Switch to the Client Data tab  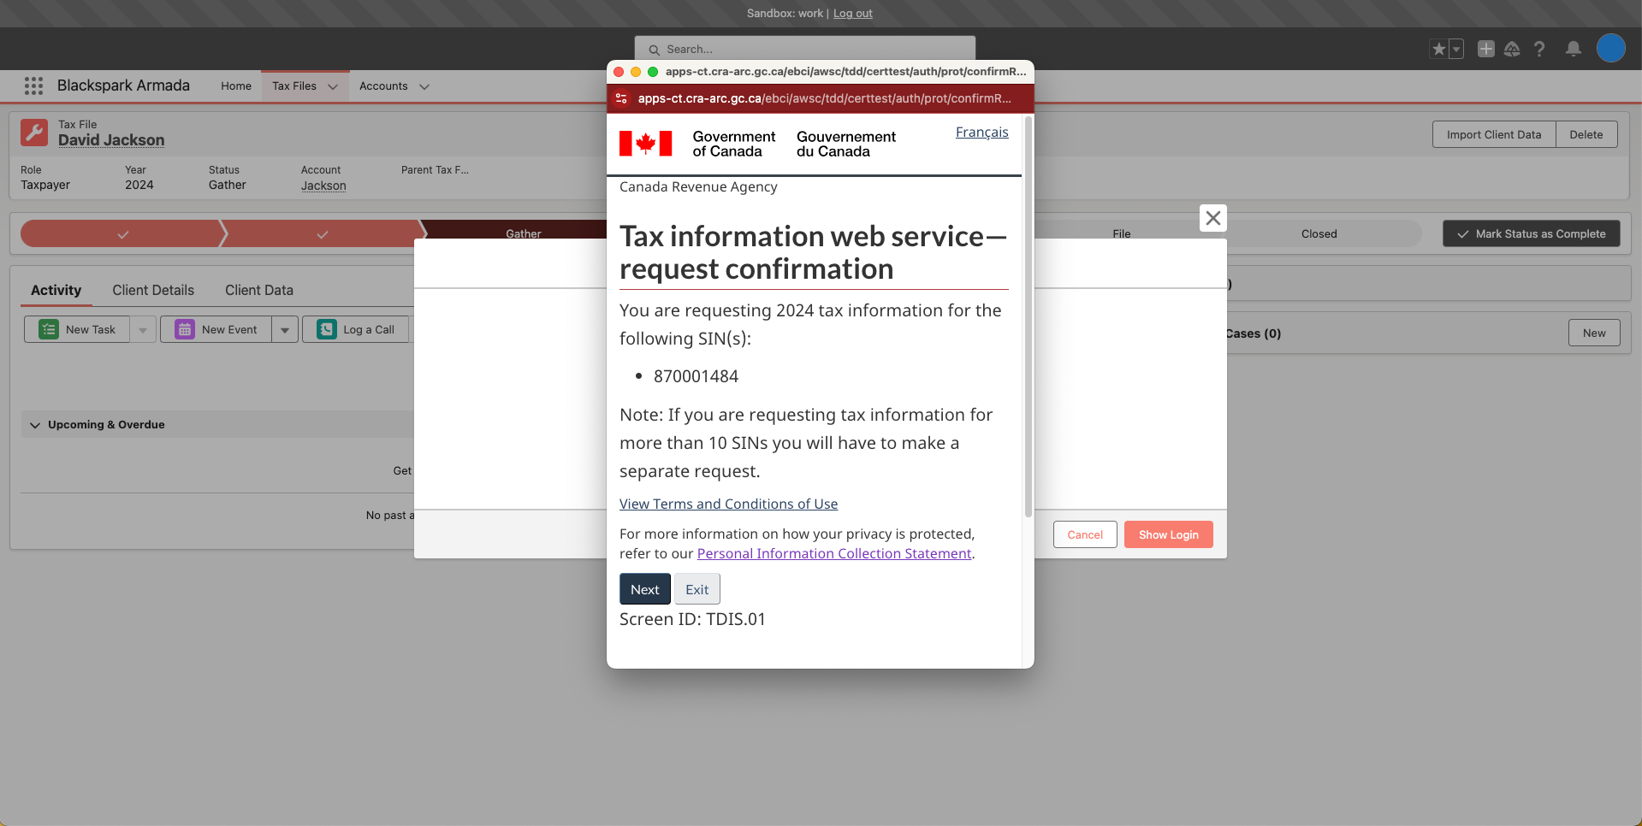[259, 290]
